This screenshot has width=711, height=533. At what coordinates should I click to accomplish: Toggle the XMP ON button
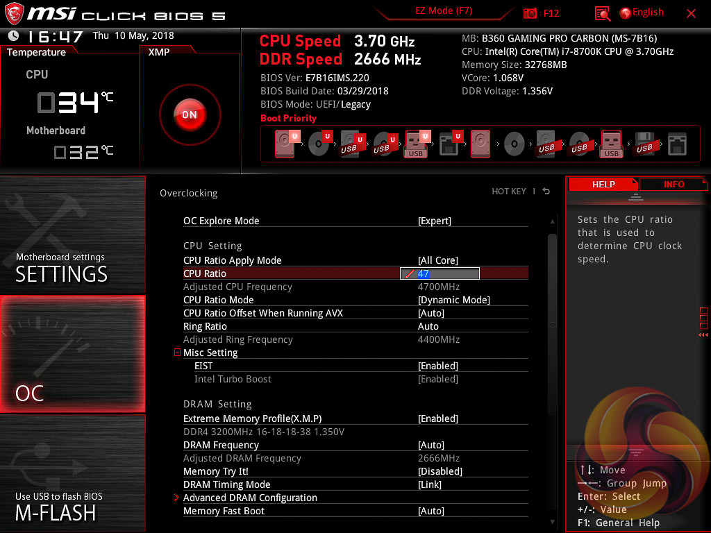coord(190,115)
